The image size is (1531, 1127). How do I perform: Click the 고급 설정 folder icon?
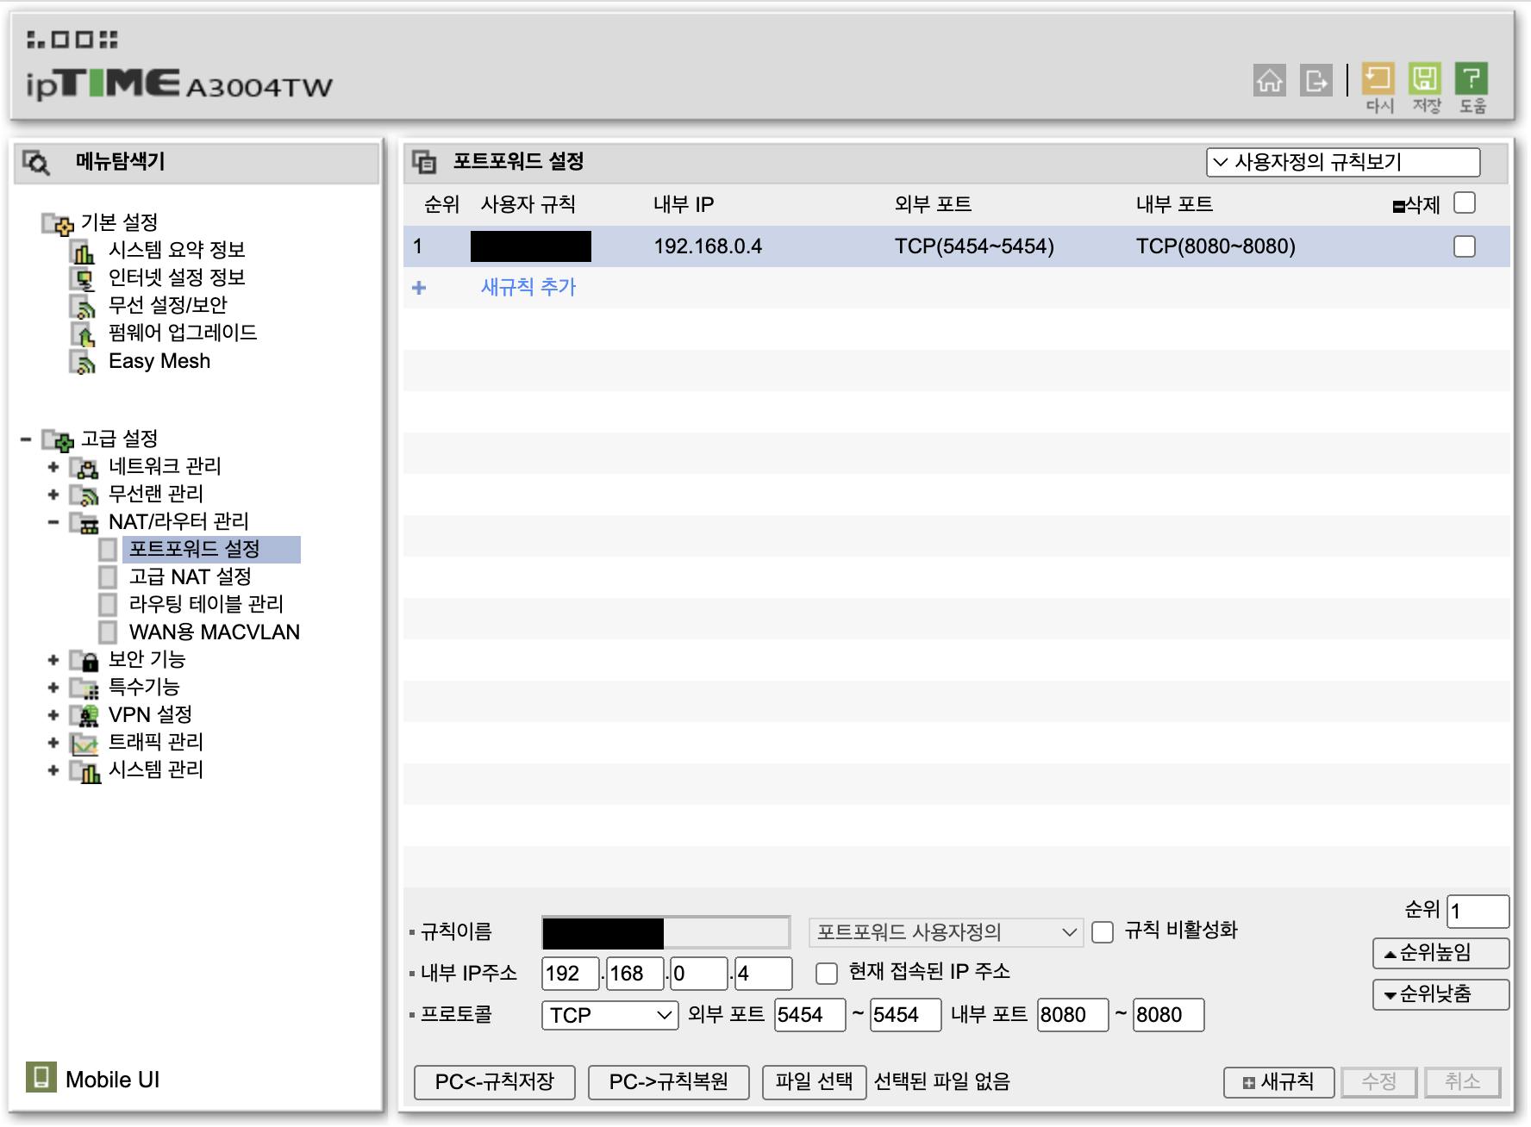58,440
